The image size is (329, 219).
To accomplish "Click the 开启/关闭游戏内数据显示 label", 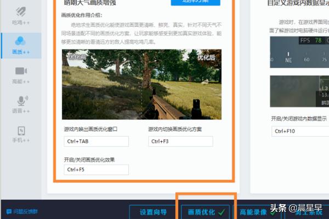I will pyautogui.click(x=299, y=119).
